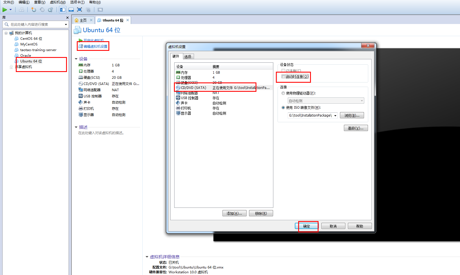Screen dimensions: 460x275
Task: Select 打印机 in dialog device list
Action: click(x=224, y=108)
